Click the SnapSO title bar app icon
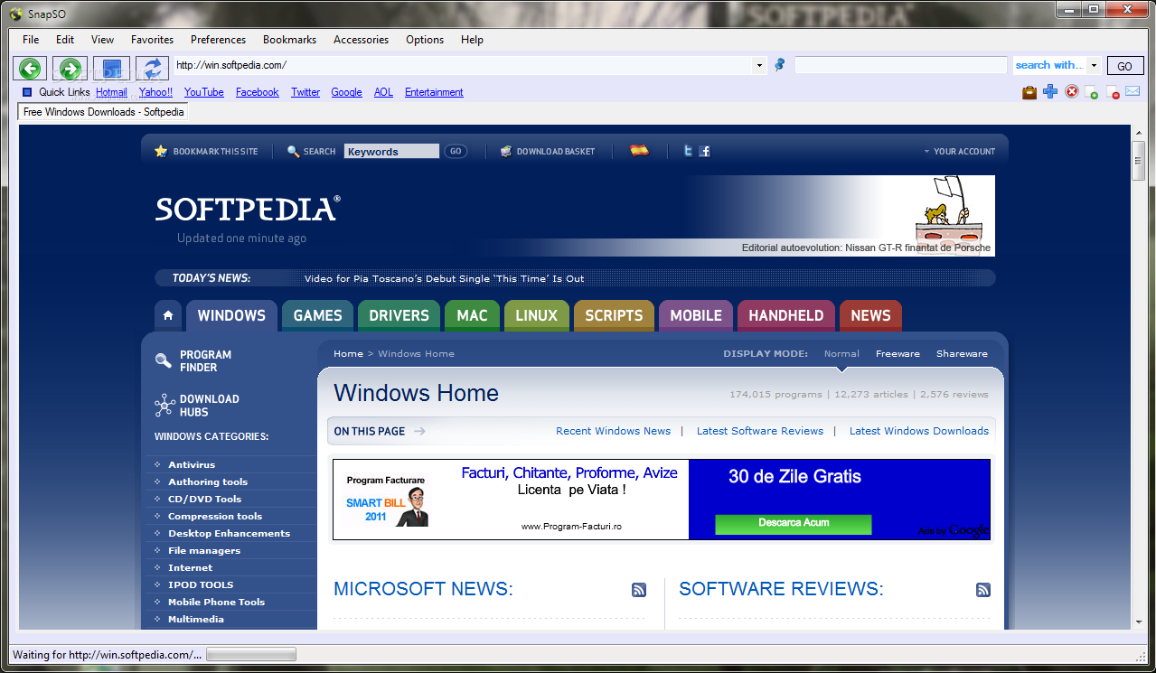Image resolution: width=1156 pixels, height=673 pixels. point(15,14)
